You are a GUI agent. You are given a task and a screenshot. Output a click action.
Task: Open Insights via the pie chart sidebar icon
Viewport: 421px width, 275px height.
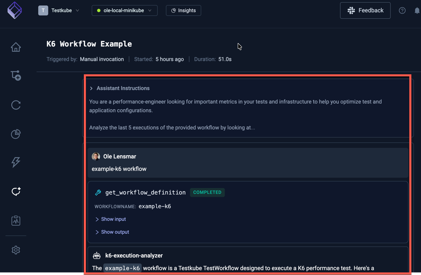(x=15, y=134)
